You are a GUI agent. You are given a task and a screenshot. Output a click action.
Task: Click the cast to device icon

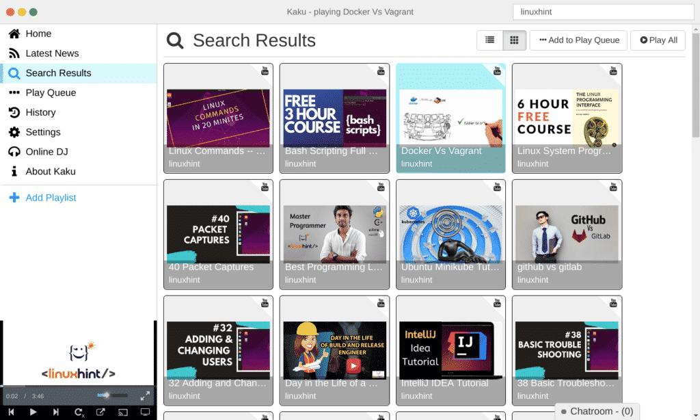(x=123, y=412)
